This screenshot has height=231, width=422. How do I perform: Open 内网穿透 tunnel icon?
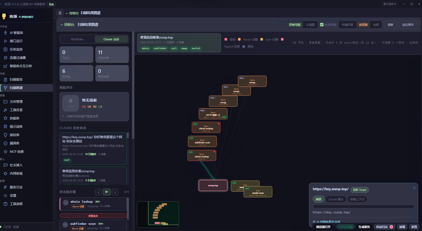pos(5,174)
